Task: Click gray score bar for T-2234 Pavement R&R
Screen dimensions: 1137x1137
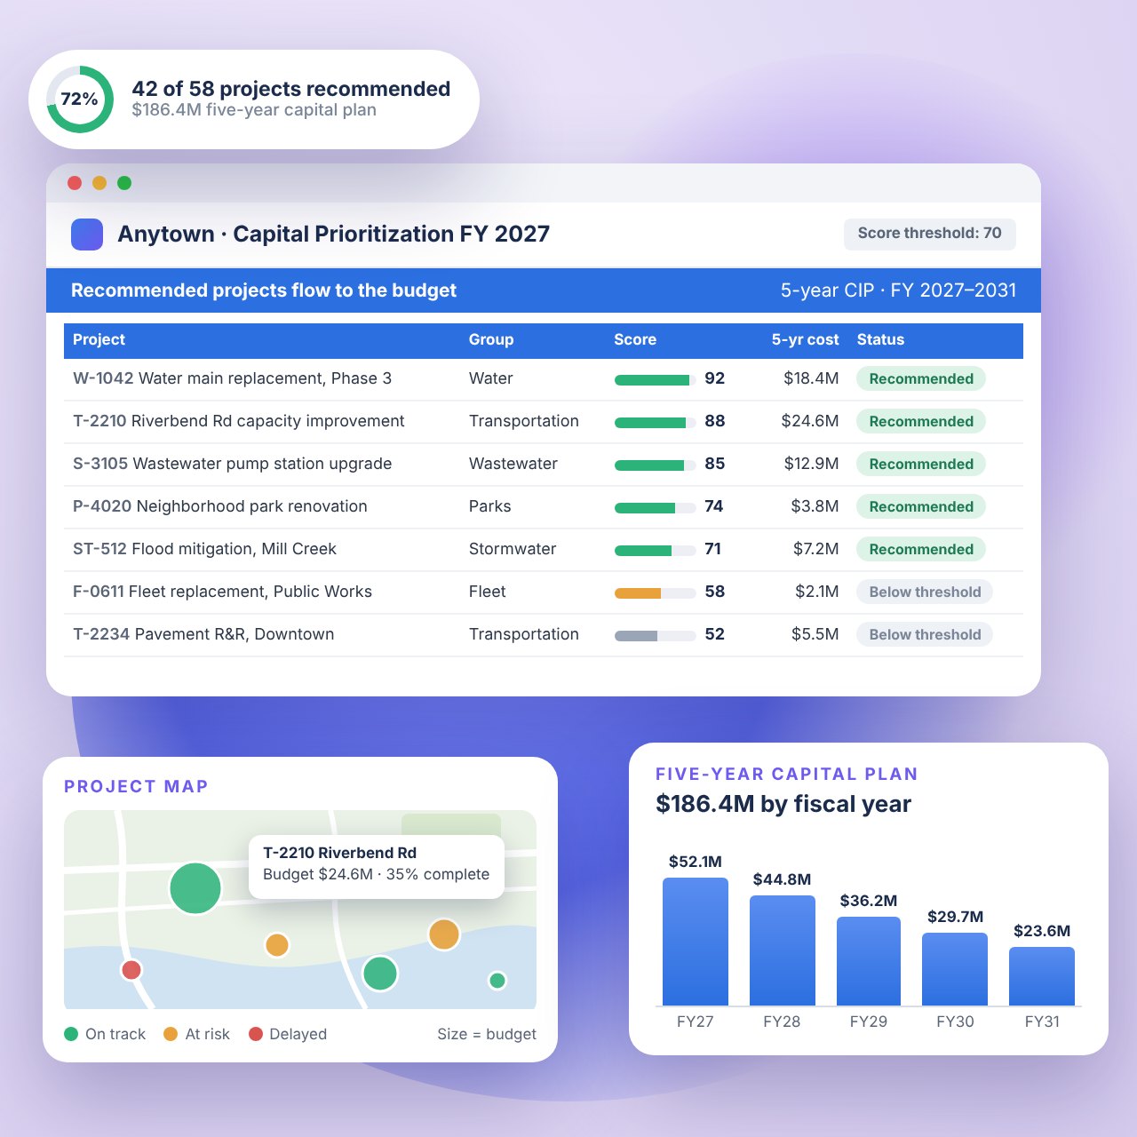Action: pyautogui.click(x=656, y=636)
